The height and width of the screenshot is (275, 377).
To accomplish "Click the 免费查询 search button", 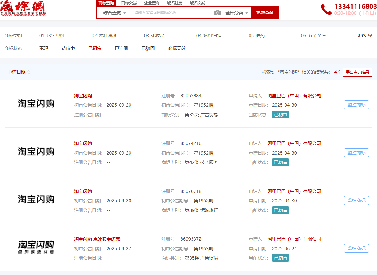I will 265,13.
